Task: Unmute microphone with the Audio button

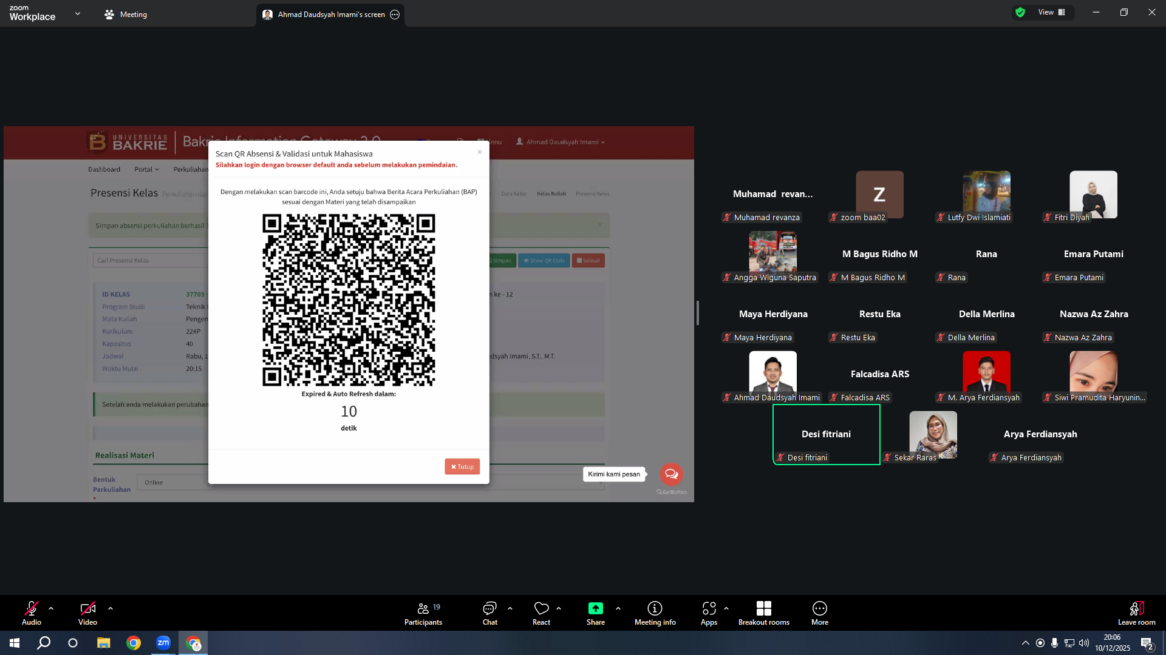Action: 32,613
